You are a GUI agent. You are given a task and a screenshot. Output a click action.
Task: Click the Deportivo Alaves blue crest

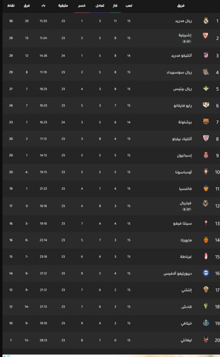click(206, 273)
